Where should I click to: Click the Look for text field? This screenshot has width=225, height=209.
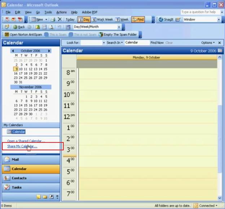(x=91, y=43)
